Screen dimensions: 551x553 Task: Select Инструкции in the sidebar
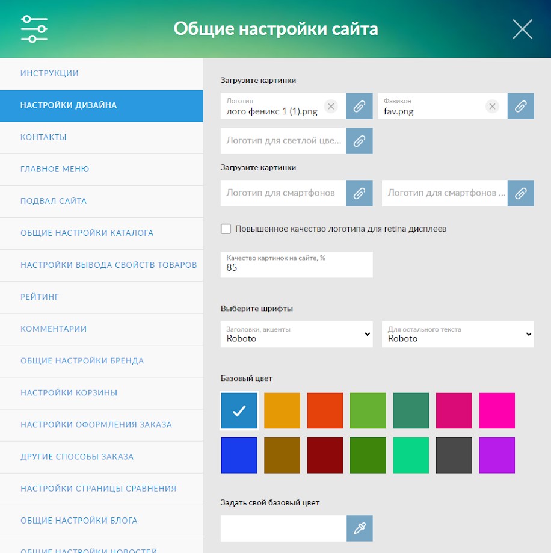pos(49,73)
